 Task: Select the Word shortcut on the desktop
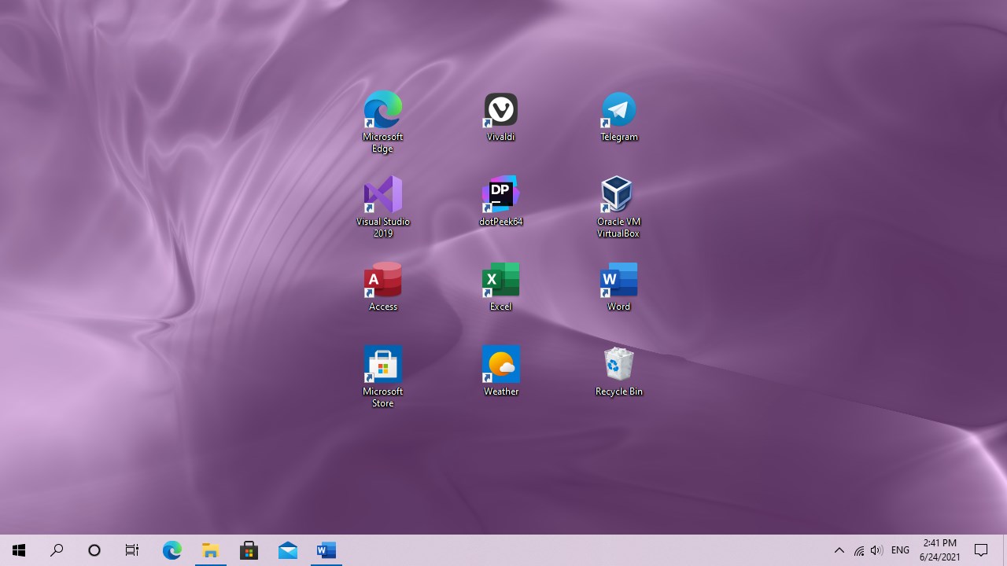[619, 287]
